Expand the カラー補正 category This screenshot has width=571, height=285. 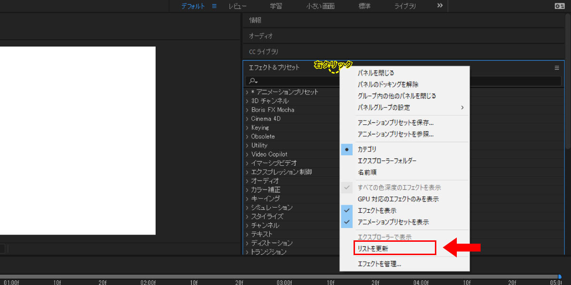point(247,190)
